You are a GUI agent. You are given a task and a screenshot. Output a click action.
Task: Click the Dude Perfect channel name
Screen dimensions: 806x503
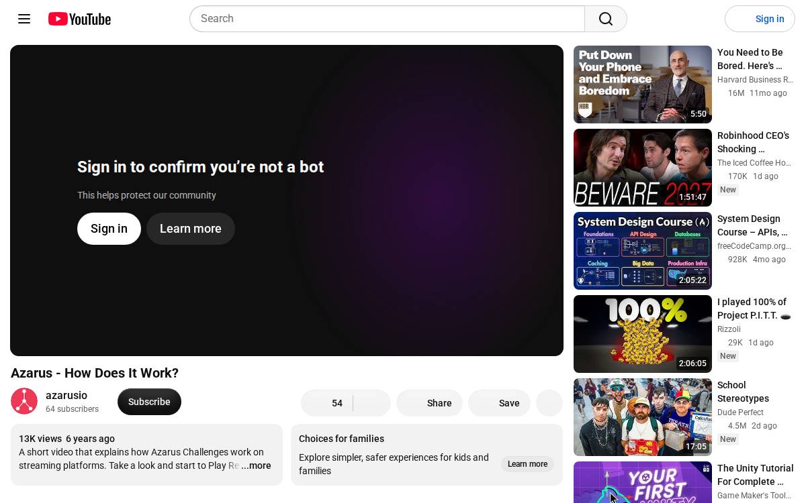[740, 412]
